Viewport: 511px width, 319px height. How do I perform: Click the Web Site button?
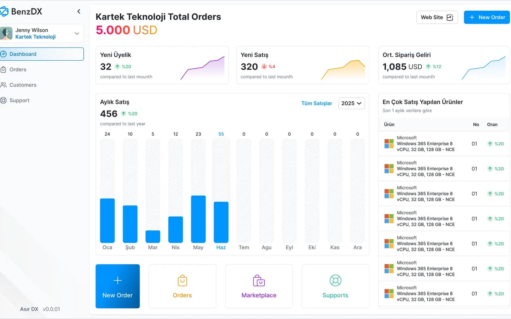coord(437,17)
